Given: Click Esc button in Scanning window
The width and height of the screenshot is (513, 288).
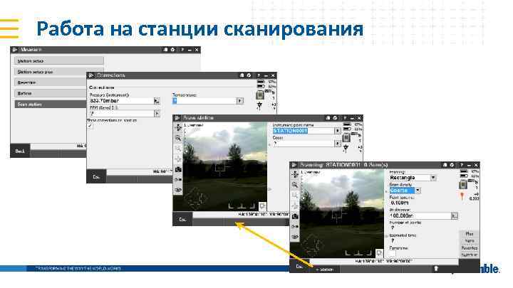Looking at the screenshot, I should tap(299, 267).
